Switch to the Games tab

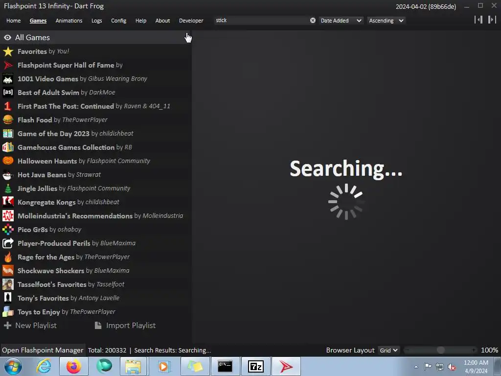click(x=38, y=21)
